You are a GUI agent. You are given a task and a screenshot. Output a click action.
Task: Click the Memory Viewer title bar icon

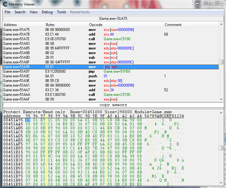click(5, 4)
